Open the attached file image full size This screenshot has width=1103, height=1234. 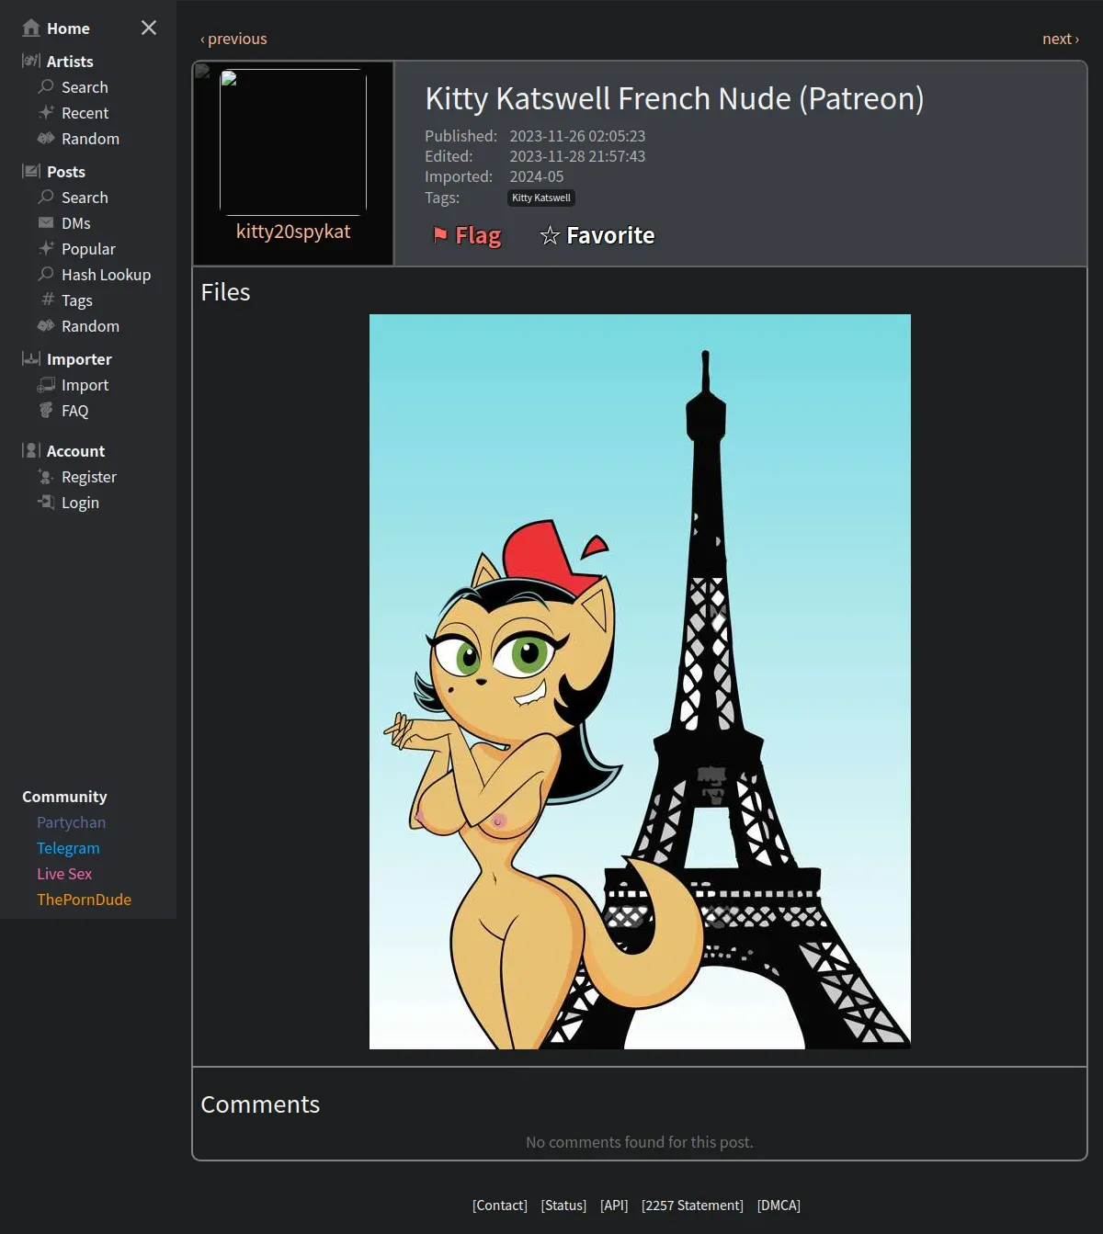[640, 682]
